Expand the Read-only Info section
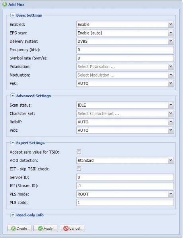This screenshot has height=238, width=183. tap(13, 215)
